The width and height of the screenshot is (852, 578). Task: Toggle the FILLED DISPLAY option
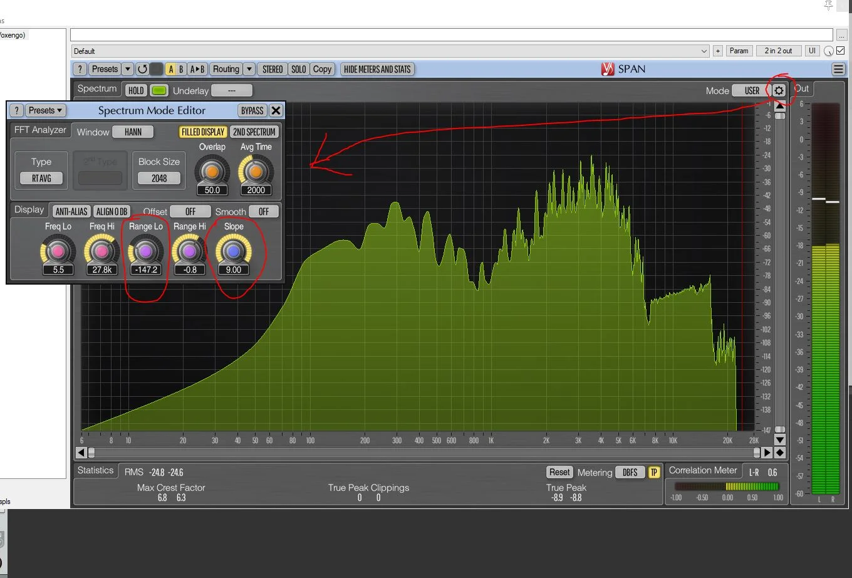click(202, 132)
